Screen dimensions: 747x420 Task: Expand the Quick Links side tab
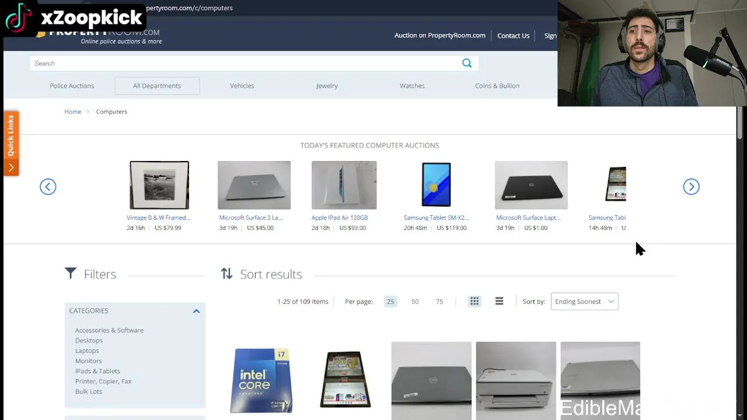[11, 143]
